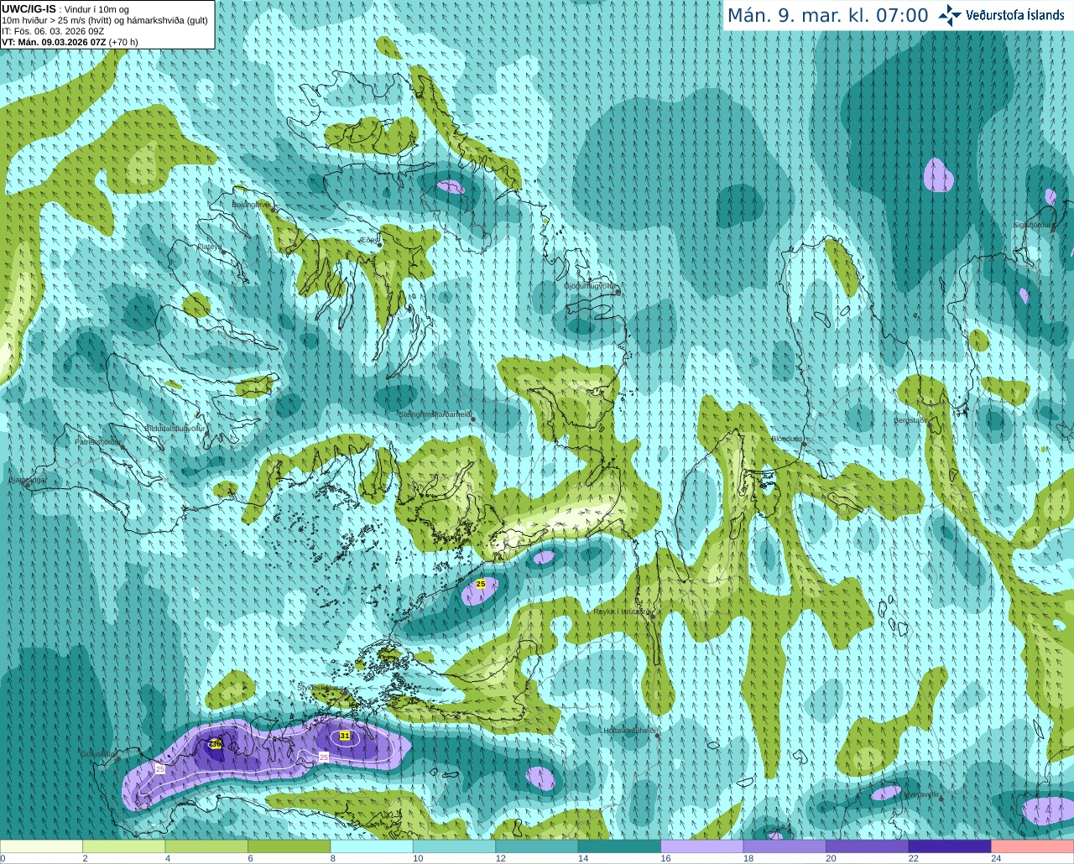
Task: Click the Siglufjörður station label
Action: click(1031, 225)
